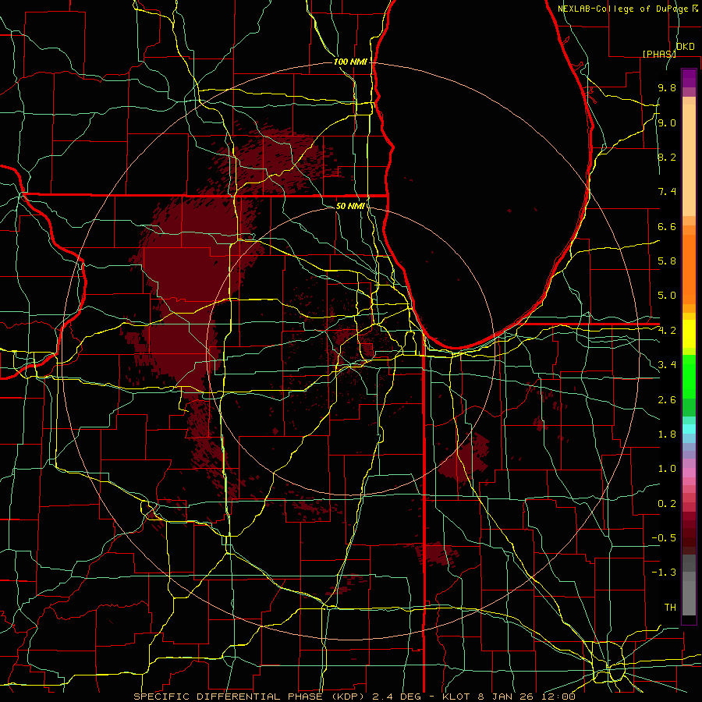The height and width of the screenshot is (702, 702).
Task: Select the [PHAS] unit label
Action: click(659, 54)
